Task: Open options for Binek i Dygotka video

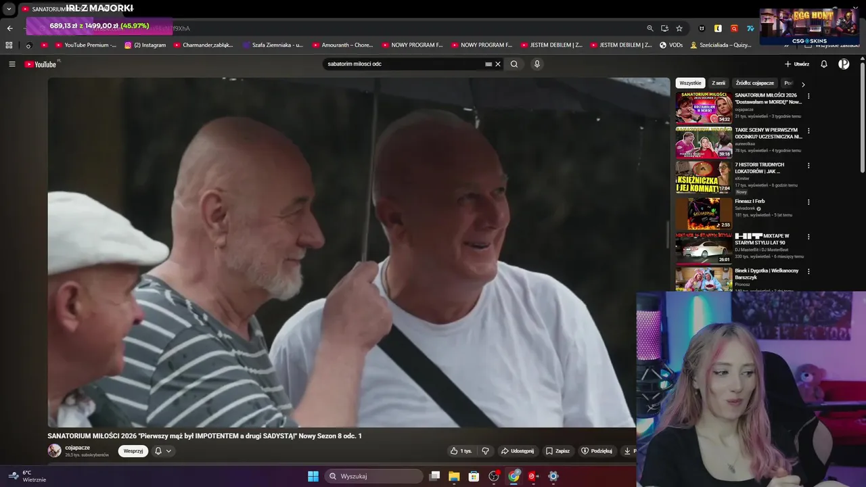Action: 808,271
